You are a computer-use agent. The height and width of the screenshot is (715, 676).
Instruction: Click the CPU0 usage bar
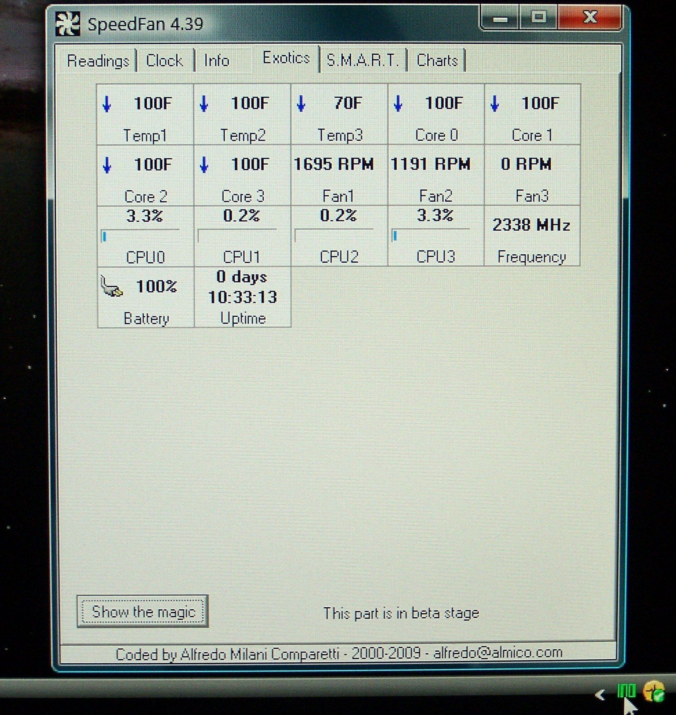click(x=139, y=236)
